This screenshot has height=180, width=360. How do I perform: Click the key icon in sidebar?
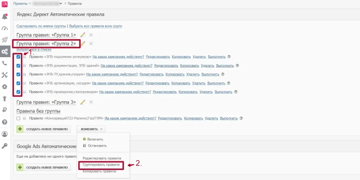5,146
